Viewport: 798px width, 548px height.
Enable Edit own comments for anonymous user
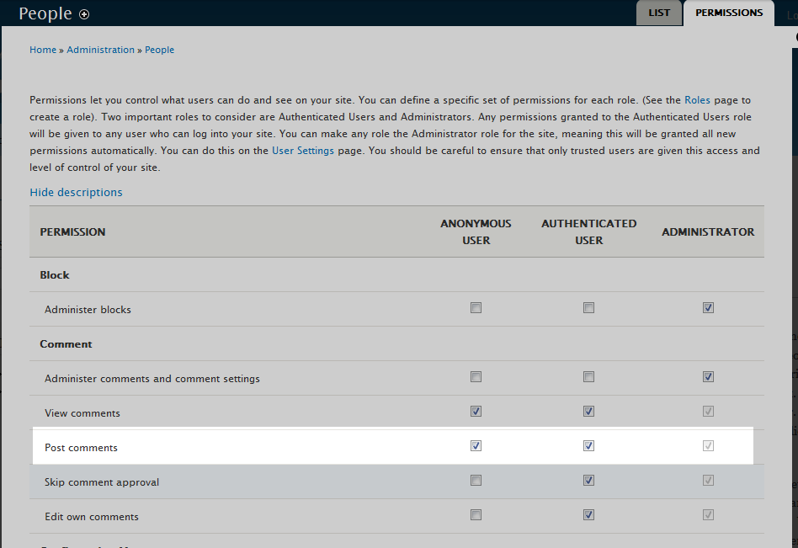[476, 515]
